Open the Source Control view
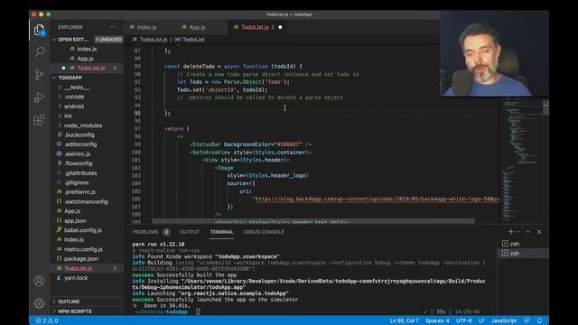 coord(39,75)
